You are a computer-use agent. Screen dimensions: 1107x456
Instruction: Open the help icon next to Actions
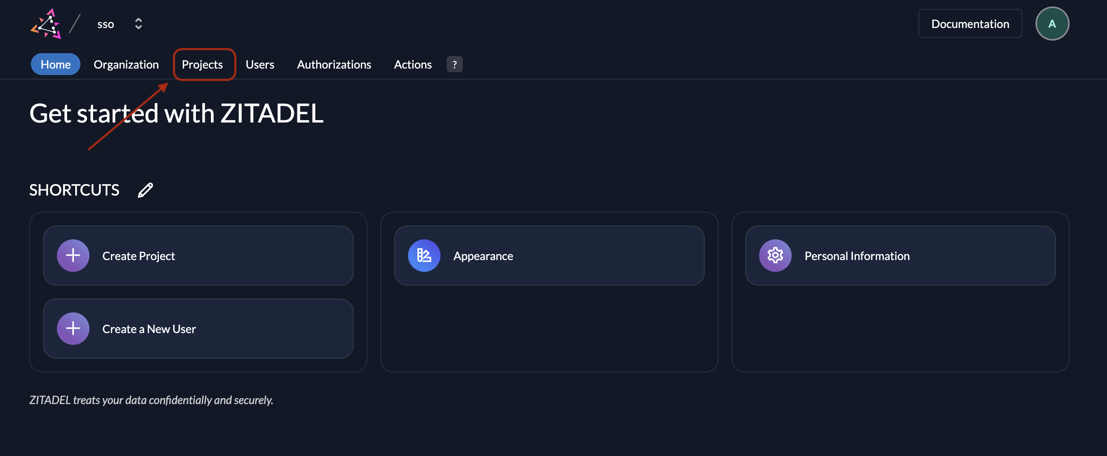454,64
